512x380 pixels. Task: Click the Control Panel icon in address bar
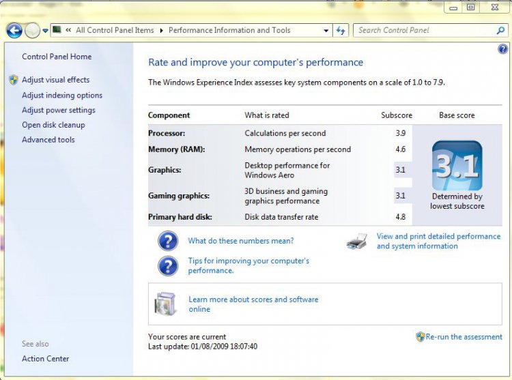tap(57, 30)
